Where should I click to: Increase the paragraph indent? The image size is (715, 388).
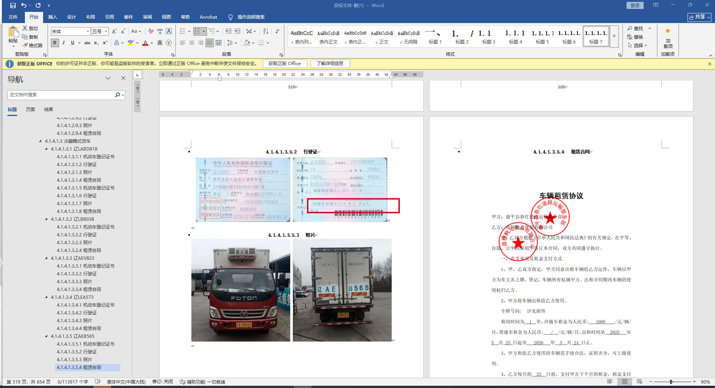tap(237, 31)
